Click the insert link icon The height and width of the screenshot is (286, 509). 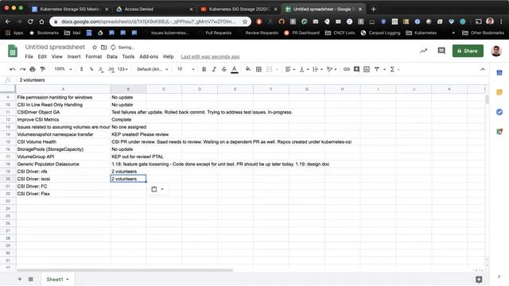click(347, 69)
